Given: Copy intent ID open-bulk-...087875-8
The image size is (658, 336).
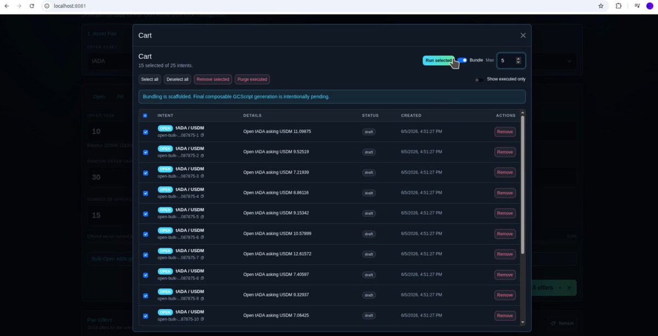Looking at the screenshot, I should point(202,278).
